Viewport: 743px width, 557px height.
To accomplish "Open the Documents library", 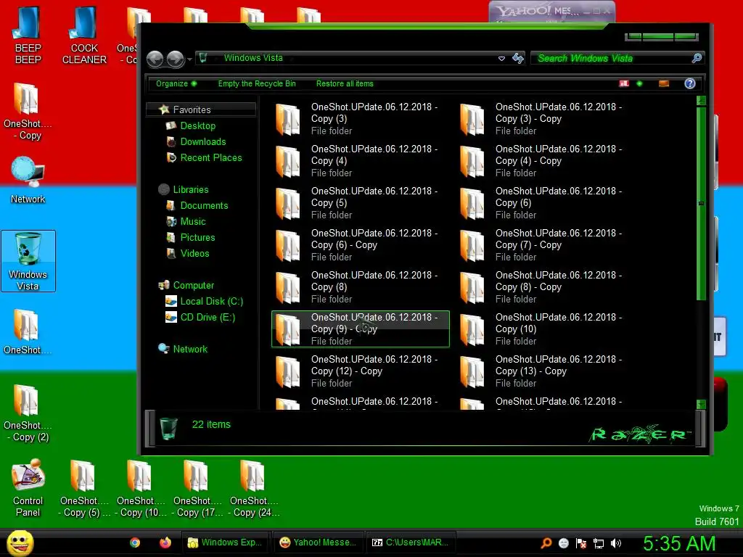I will [x=204, y=205].
